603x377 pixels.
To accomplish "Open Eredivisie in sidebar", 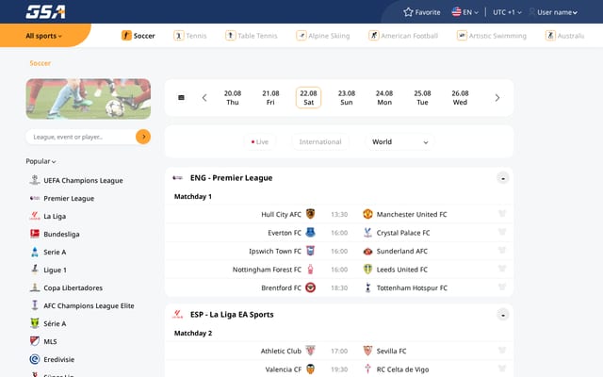I will pos(52,359).
